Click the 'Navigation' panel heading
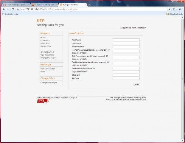Viewport: 185px width, 143px height. [x=45, y=33]
